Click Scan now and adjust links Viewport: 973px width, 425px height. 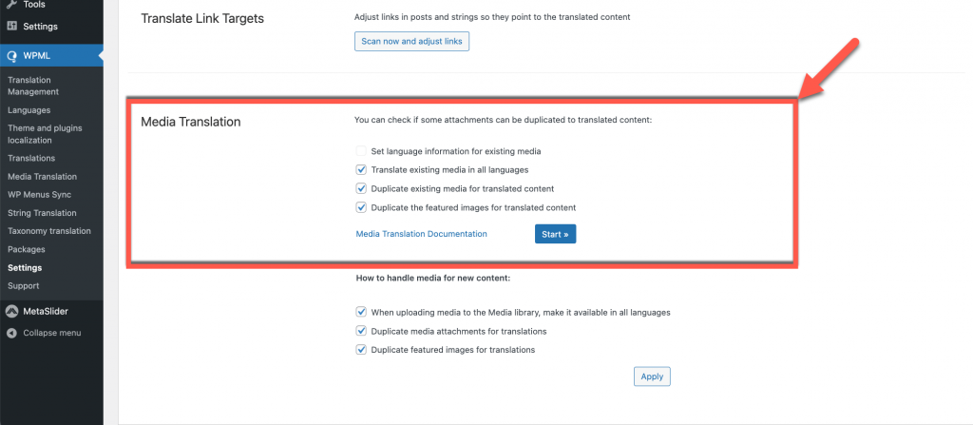pos(412,42)
